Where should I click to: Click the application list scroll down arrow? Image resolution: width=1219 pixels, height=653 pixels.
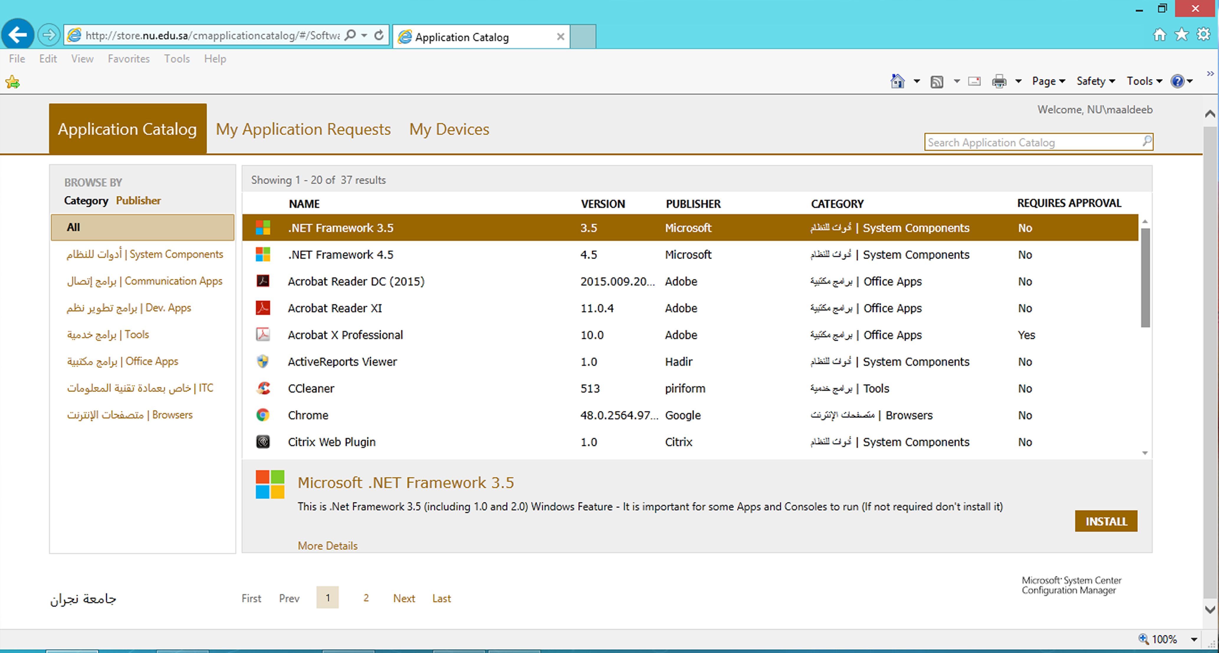1145,453
